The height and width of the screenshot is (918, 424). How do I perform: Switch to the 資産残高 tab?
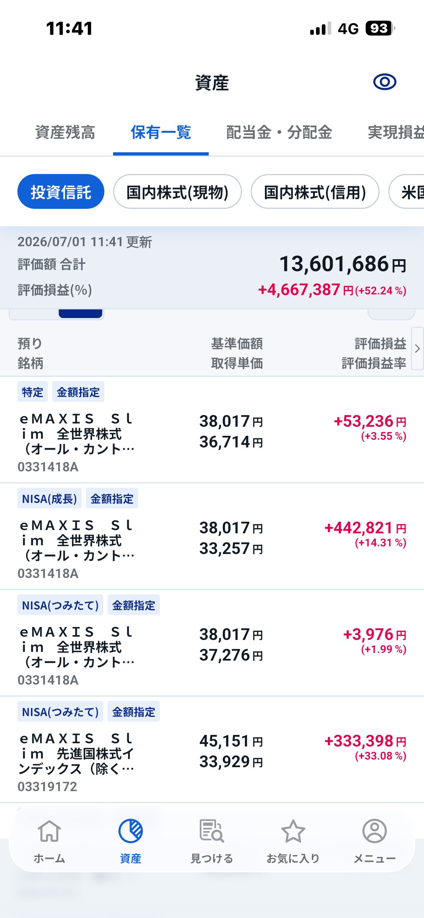65,132
